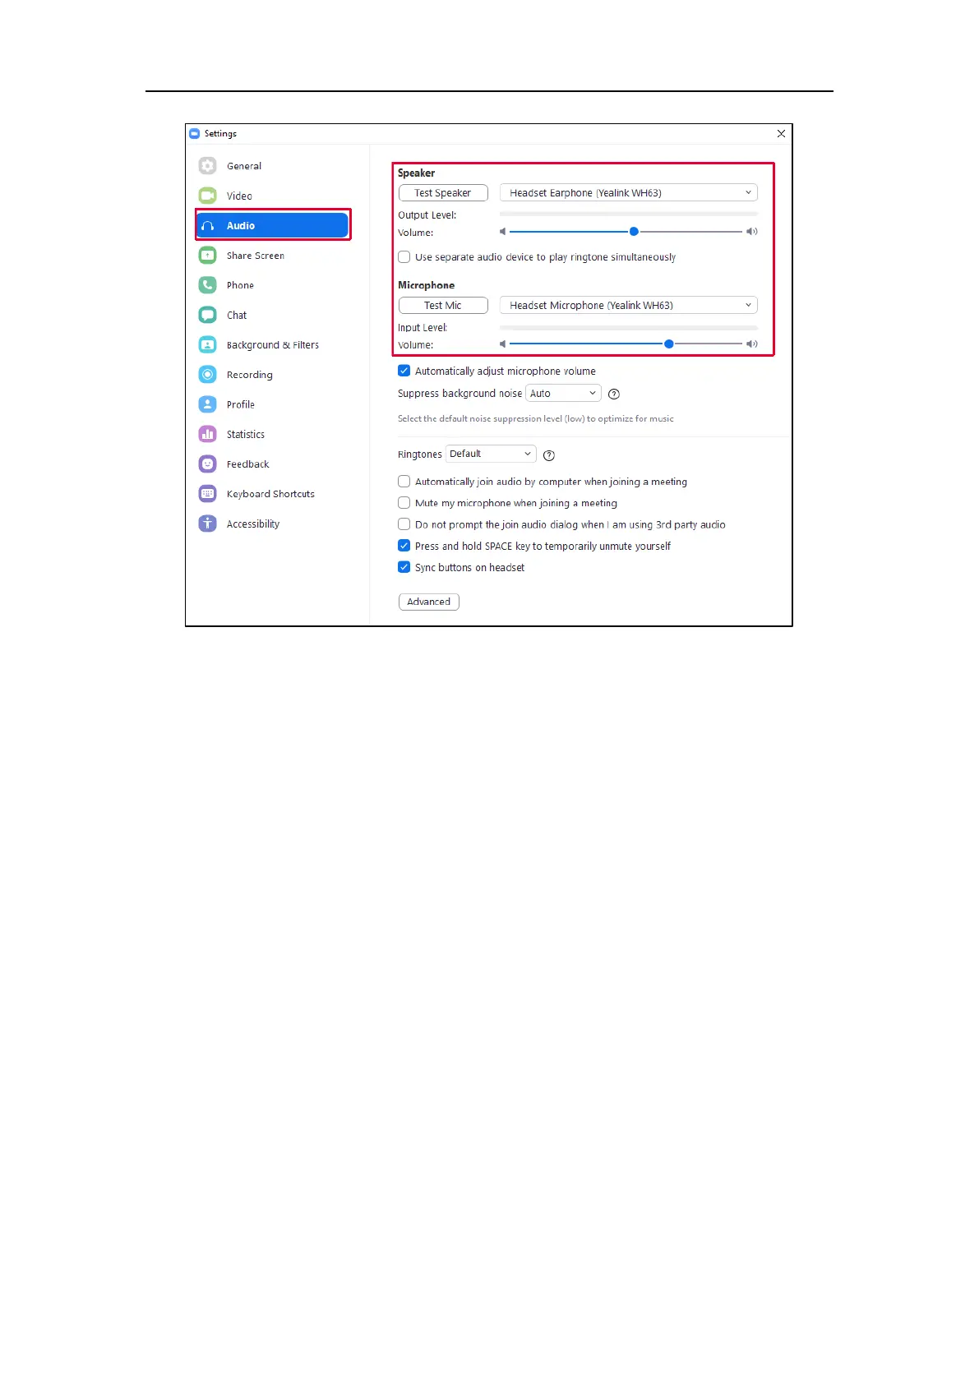This screenshot has height=1384, width=979.
Task: Click the Zoom logo in Settings title bar
Action: point(195,133)
